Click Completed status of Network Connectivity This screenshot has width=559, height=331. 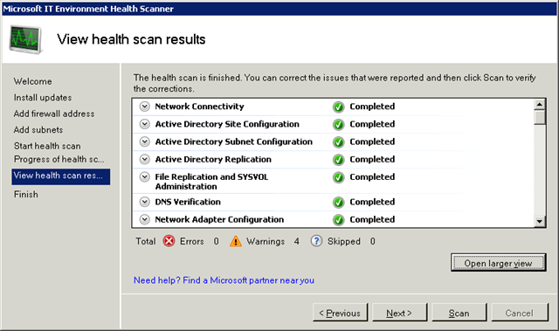point(372,107)
